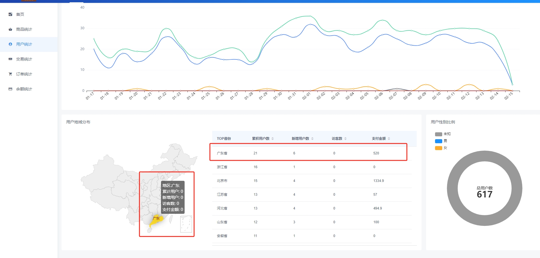Toggle the 男 blue legend swatch

(x=438, y=141)
